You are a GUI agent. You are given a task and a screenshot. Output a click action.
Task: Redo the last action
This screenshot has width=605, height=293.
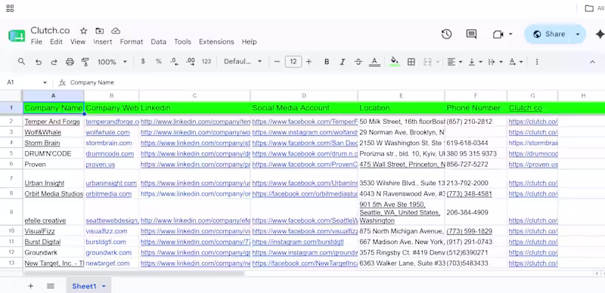tap(54, 62)
